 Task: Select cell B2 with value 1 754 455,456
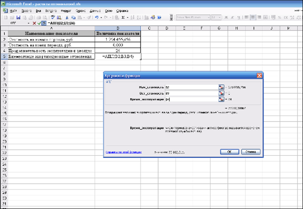click(118, 39)
